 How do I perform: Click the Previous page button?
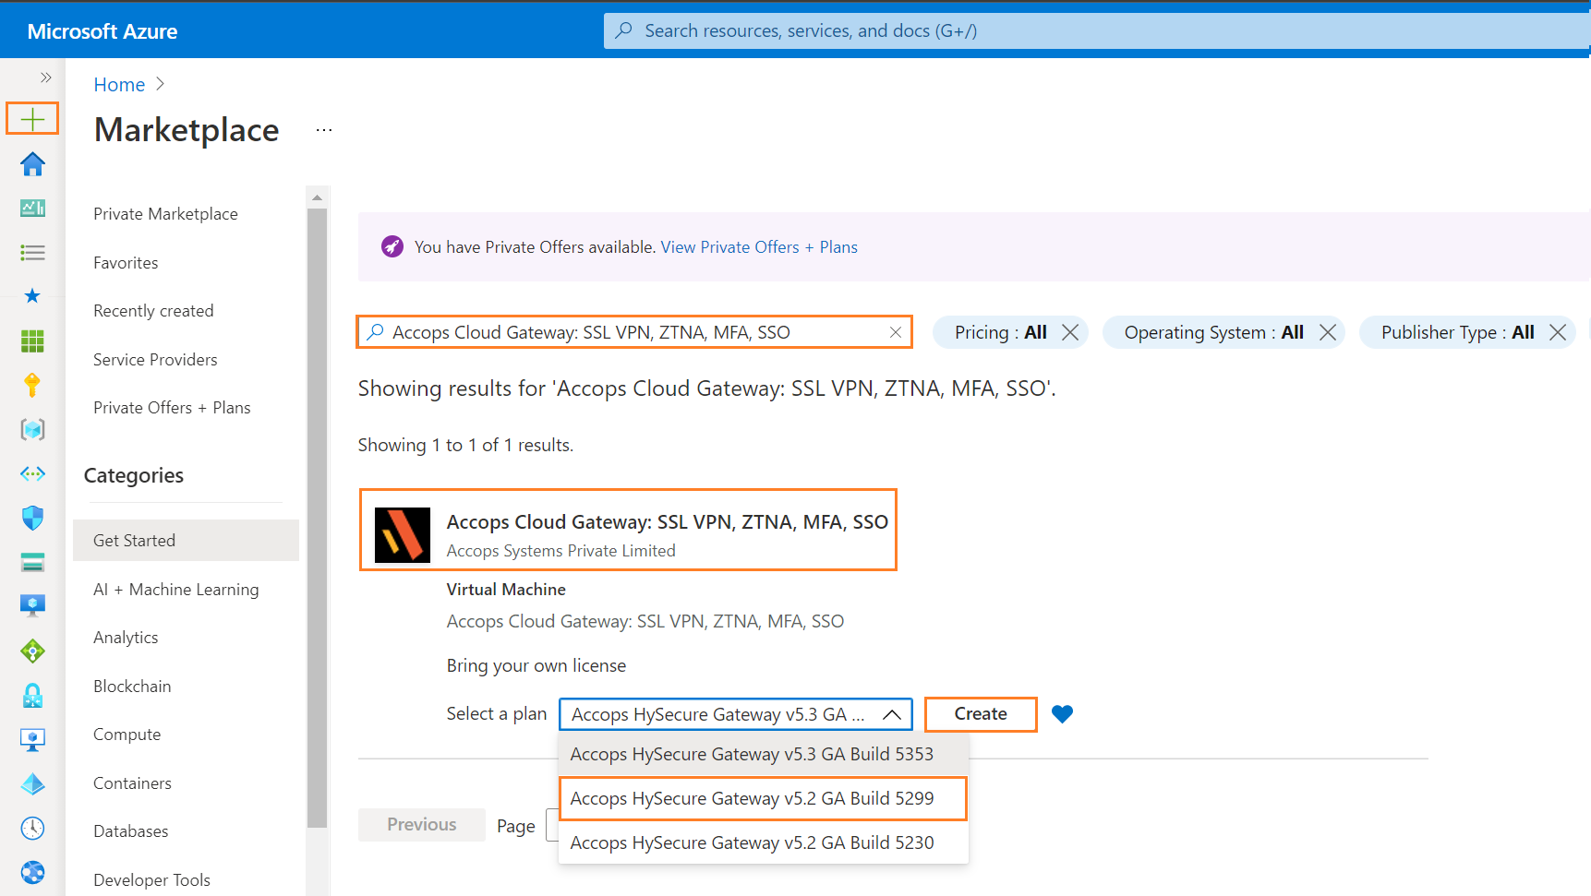click(x=422, y=825)
